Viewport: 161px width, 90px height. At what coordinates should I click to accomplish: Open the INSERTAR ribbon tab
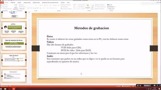click(13, 2)
